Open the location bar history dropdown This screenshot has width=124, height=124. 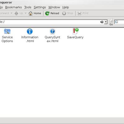106,22
